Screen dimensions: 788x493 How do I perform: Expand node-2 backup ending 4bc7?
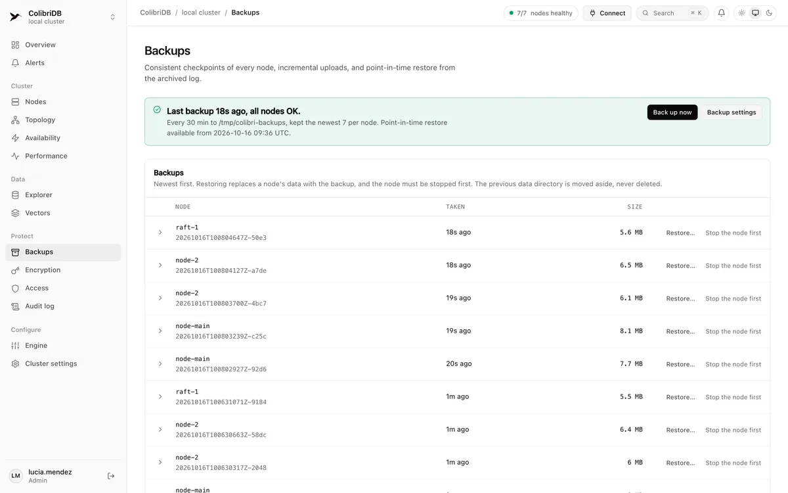pyautogui.click(x=160, y=298)
